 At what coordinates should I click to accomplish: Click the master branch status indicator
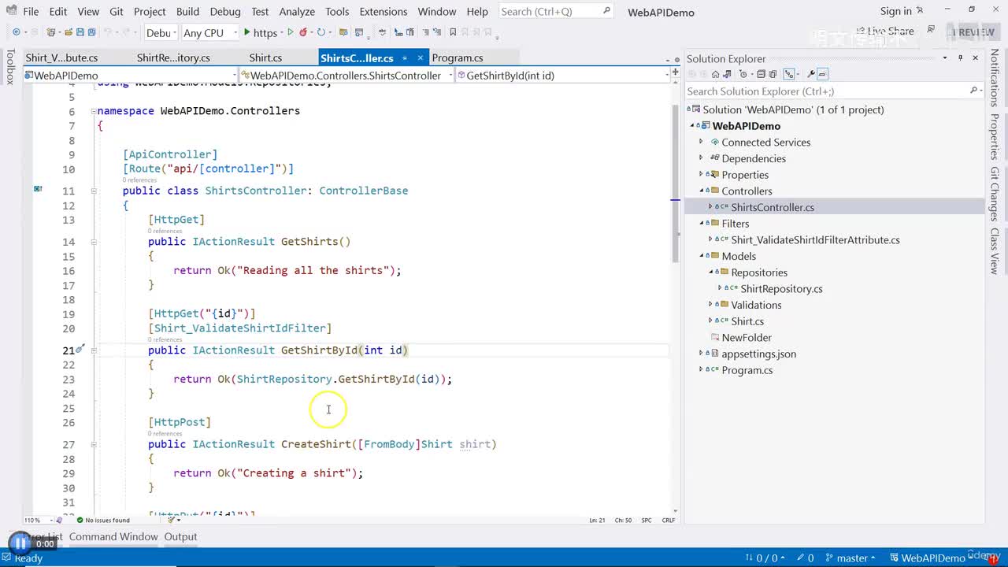(850, 558)
